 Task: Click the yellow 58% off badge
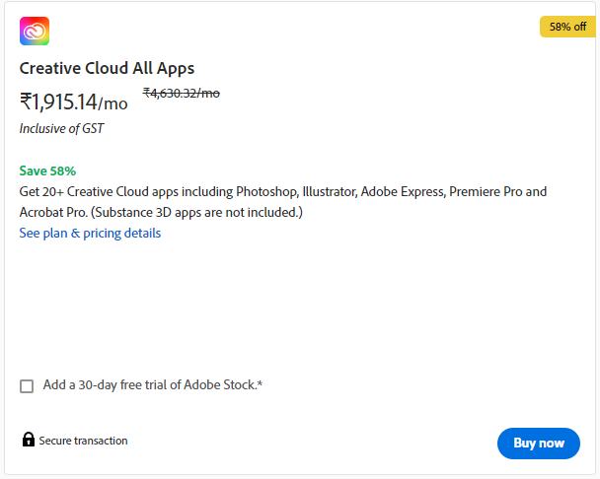click(x=567, y=27)
